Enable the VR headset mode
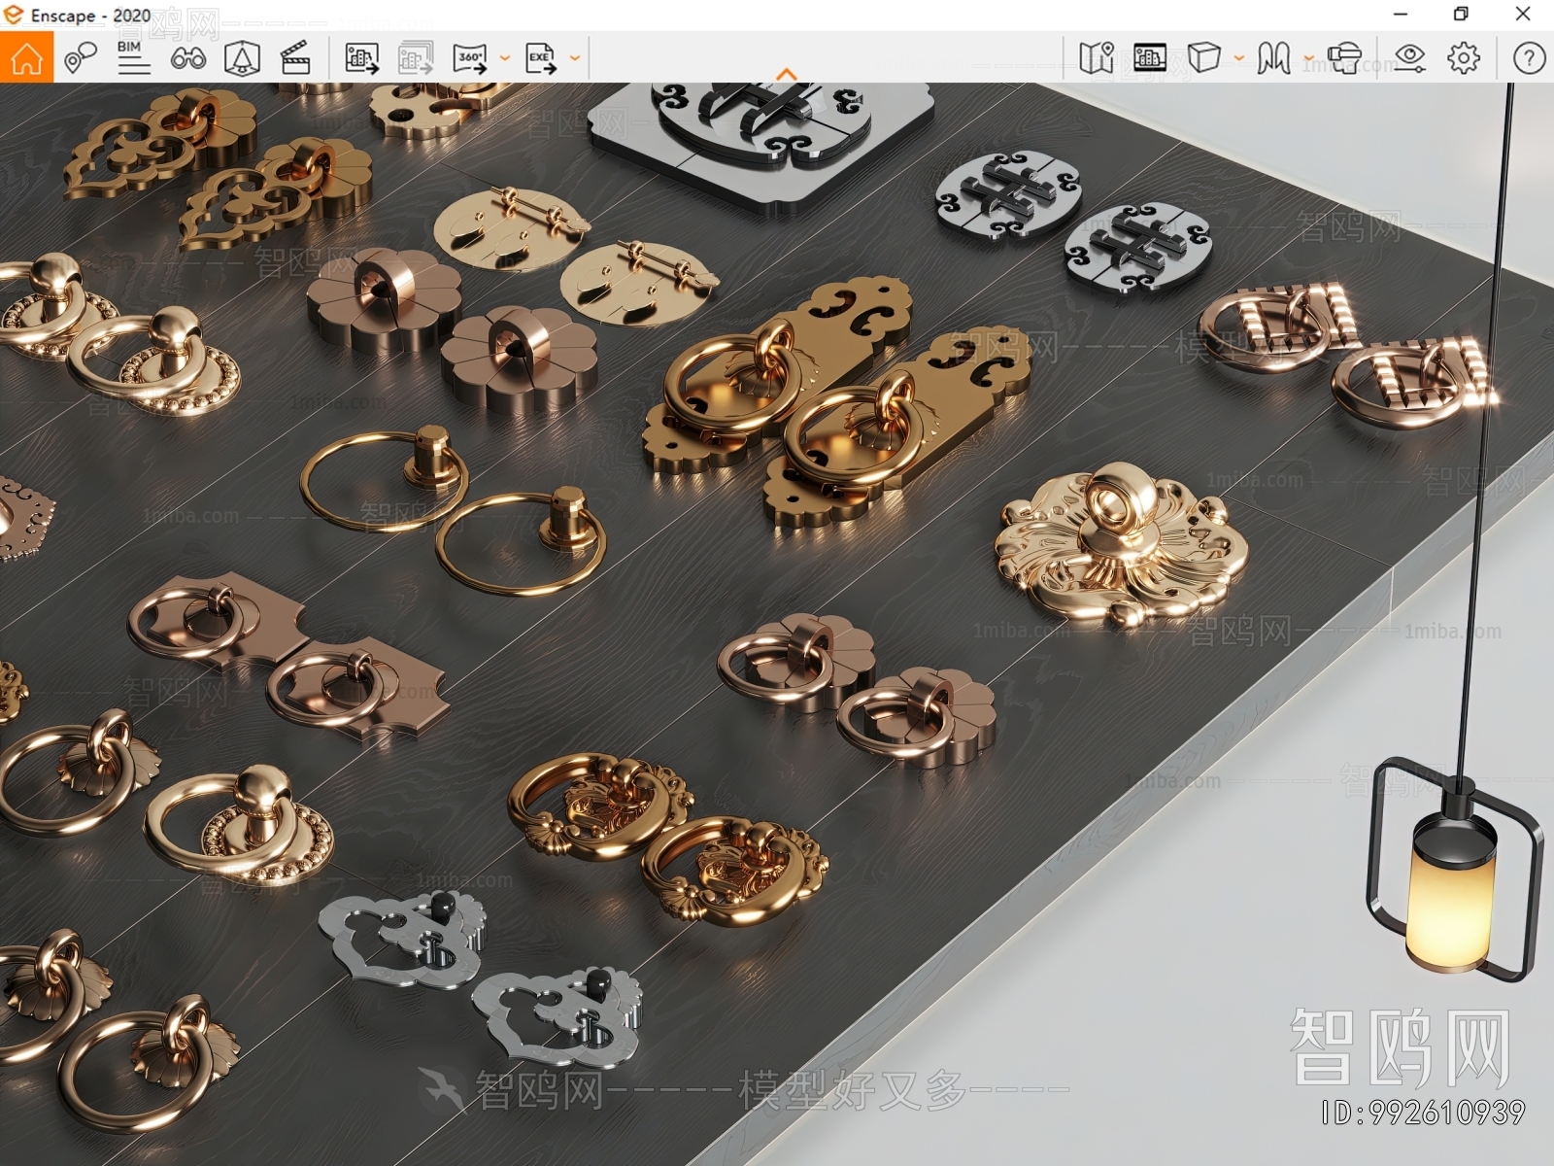 pos(1344,58)
